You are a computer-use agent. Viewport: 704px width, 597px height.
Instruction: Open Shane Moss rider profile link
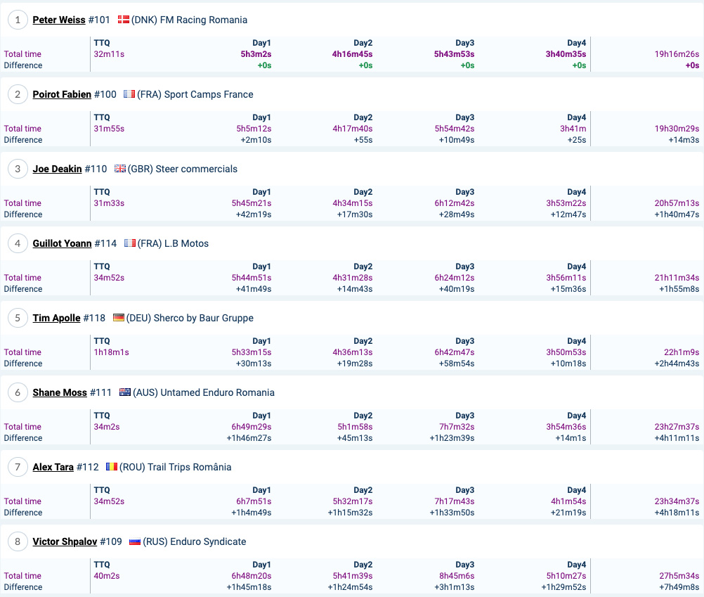tap(60, 392)
